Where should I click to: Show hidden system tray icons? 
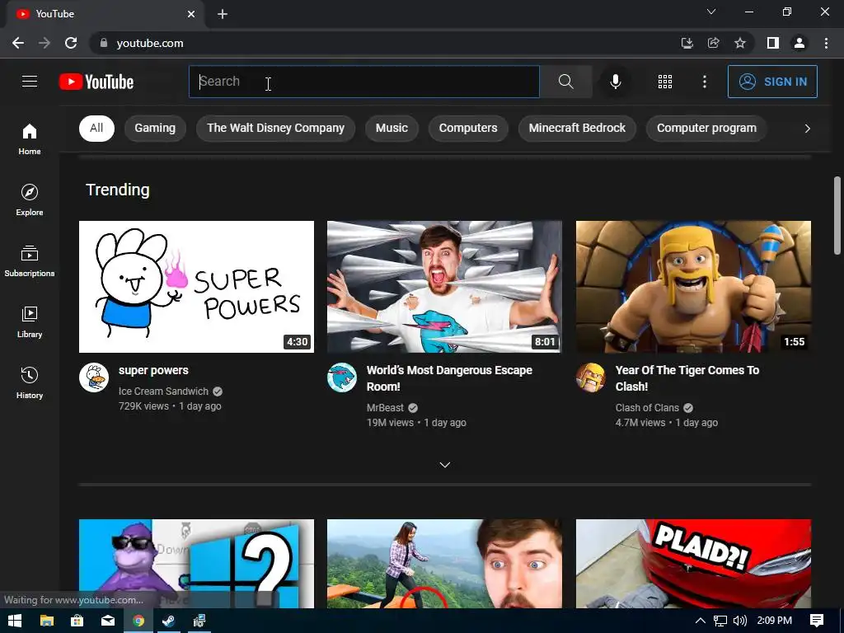coord(701,621)
